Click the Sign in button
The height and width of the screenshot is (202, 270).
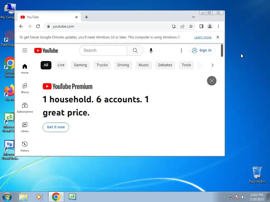coord(202,50)
